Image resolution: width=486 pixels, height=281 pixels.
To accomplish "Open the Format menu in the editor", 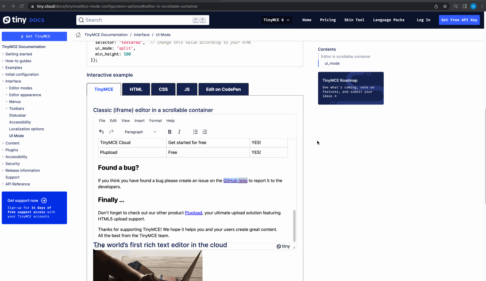I will point(155,120).
